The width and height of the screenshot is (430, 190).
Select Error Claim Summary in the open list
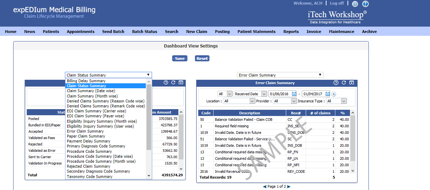[106, 131]
